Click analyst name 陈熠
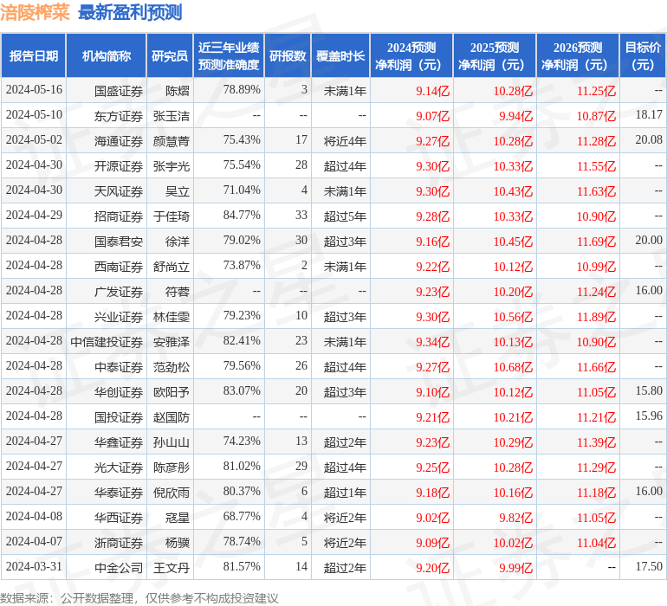The image size is (667, 606). coord(178,91)
